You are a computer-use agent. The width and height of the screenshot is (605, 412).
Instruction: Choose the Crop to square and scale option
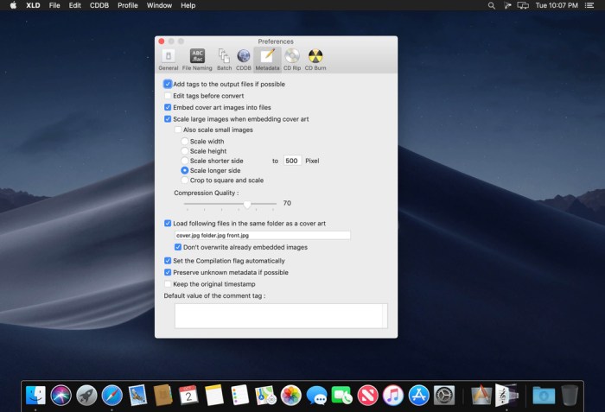185,181
